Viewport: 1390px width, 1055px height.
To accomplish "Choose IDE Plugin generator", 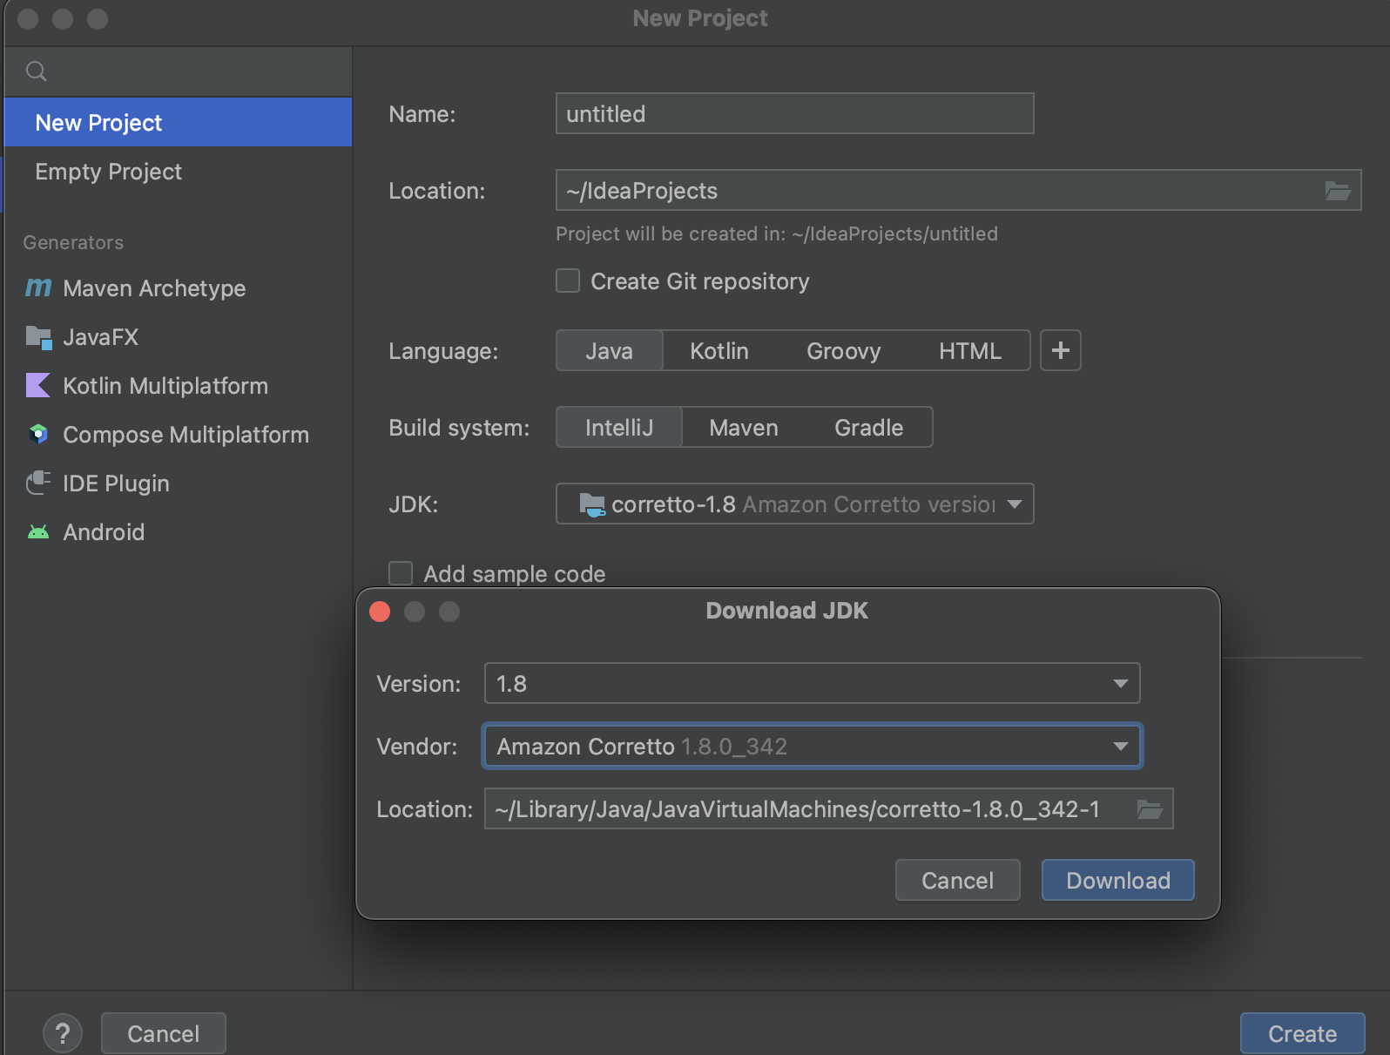I will (x=178, y=483).
